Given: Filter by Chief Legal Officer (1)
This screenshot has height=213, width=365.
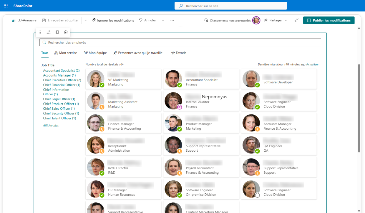Looking at the screenshot, I should (x=59, y=99).
